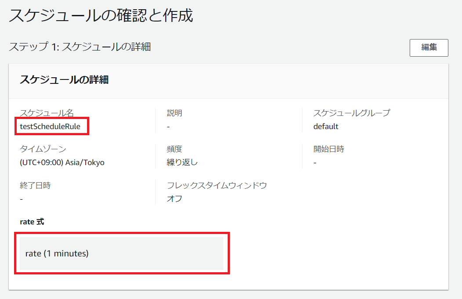The image size is (462, 299).
Task: Click the スケジュールの確認と作成 page title
Action: pyautogui.click(x=101, y=15)
